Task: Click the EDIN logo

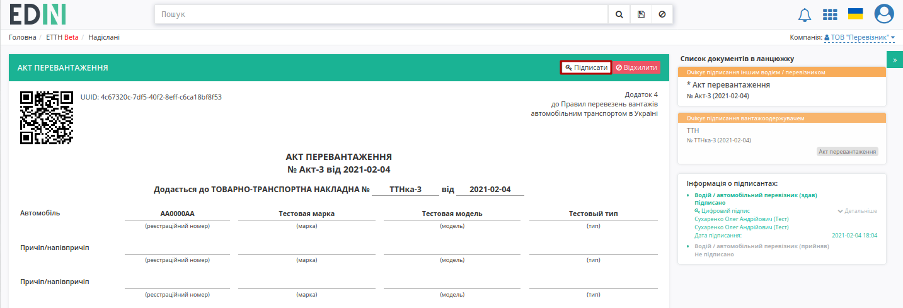Action: (x=38, y=14)
